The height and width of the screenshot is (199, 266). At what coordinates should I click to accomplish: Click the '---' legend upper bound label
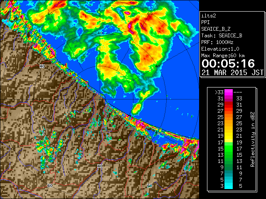[238, 92]
